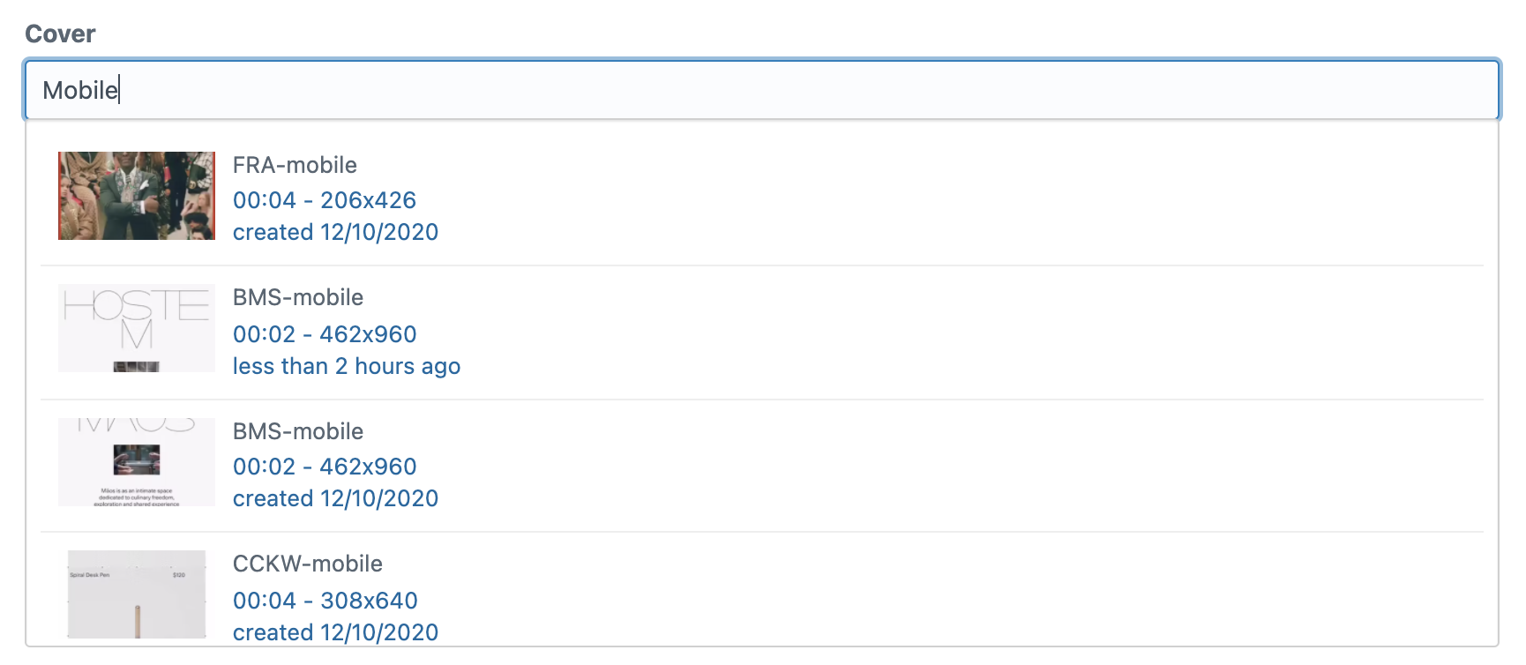Choose the CCKW-mobile suggestion row

(x=762, y=594)
